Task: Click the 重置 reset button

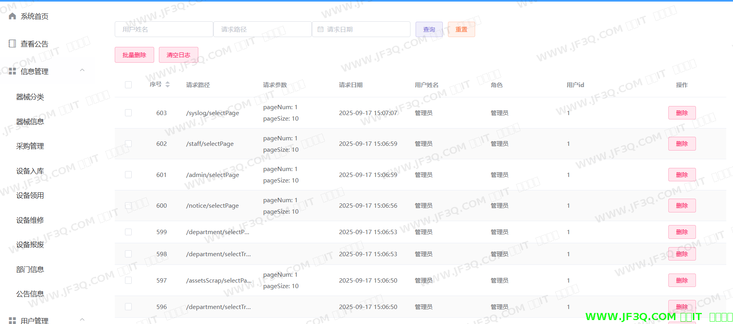Action: pyautogui.click(x=461, y=30)
